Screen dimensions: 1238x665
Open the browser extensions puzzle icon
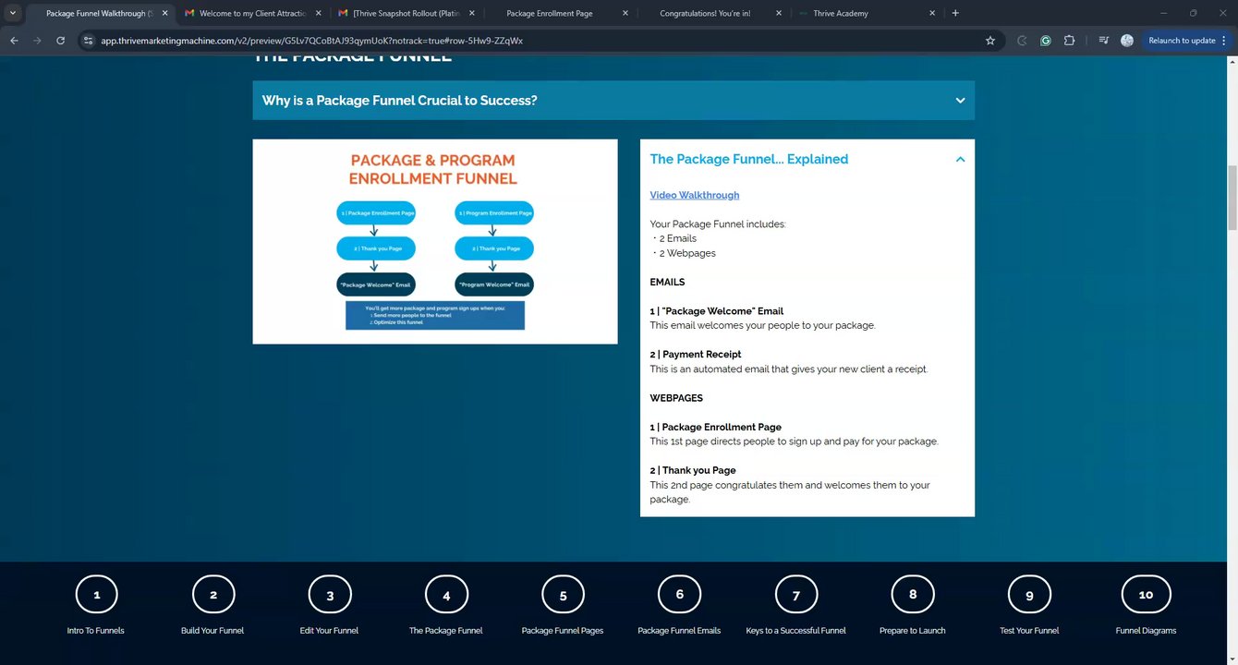1069,41
